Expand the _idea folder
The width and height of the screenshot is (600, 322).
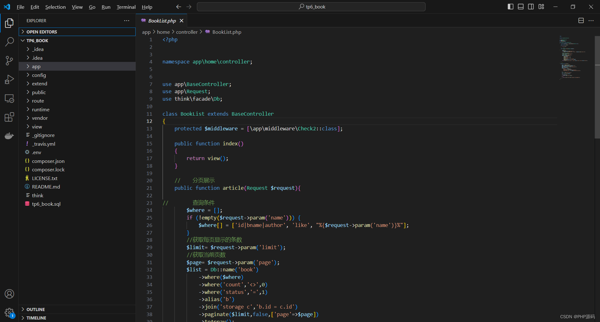[77, 49]
